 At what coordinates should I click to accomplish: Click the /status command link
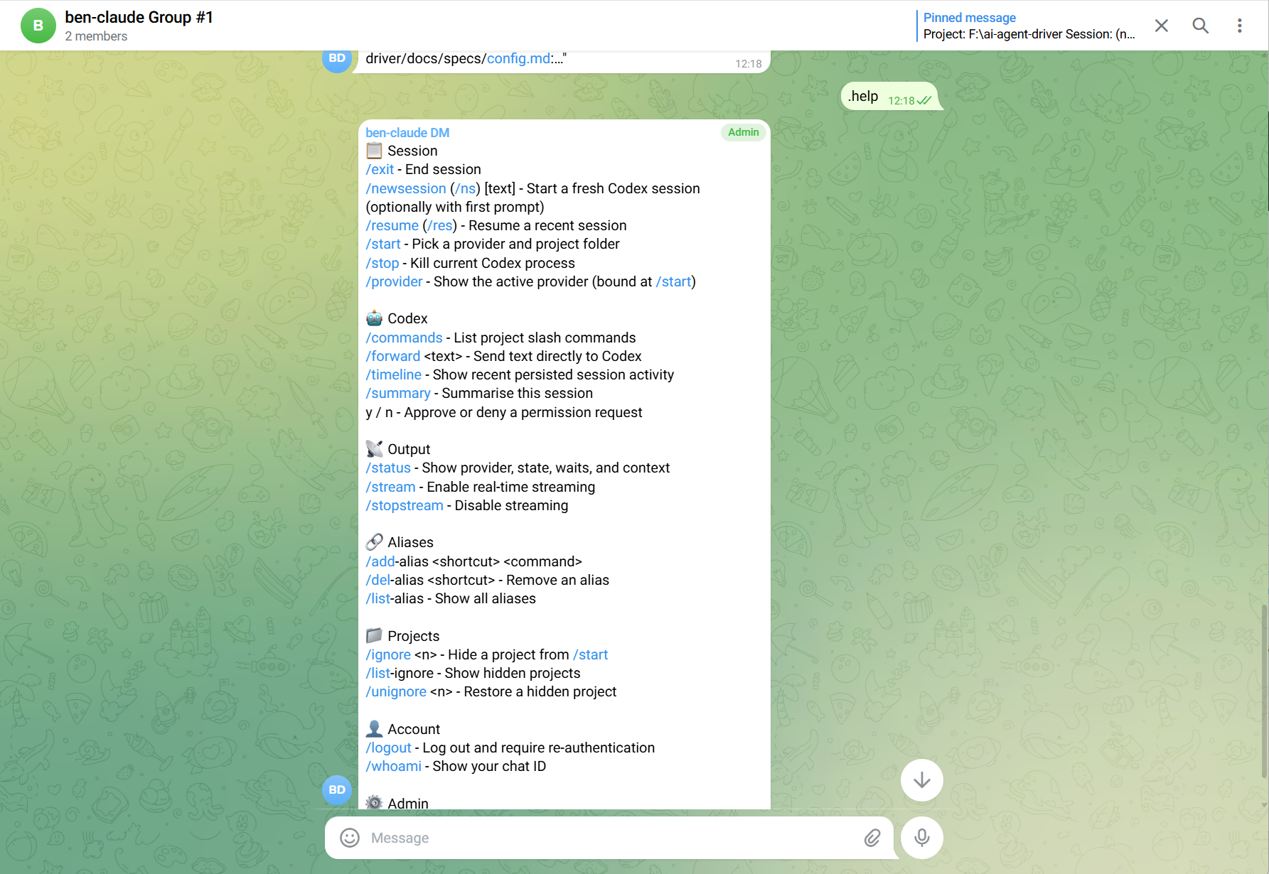click(x=388, y=468)
